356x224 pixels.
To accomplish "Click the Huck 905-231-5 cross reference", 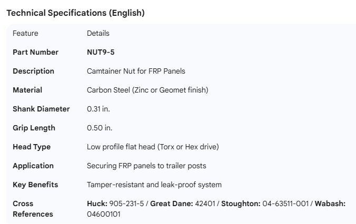I will pyautogui.click(x=116, y=203).
